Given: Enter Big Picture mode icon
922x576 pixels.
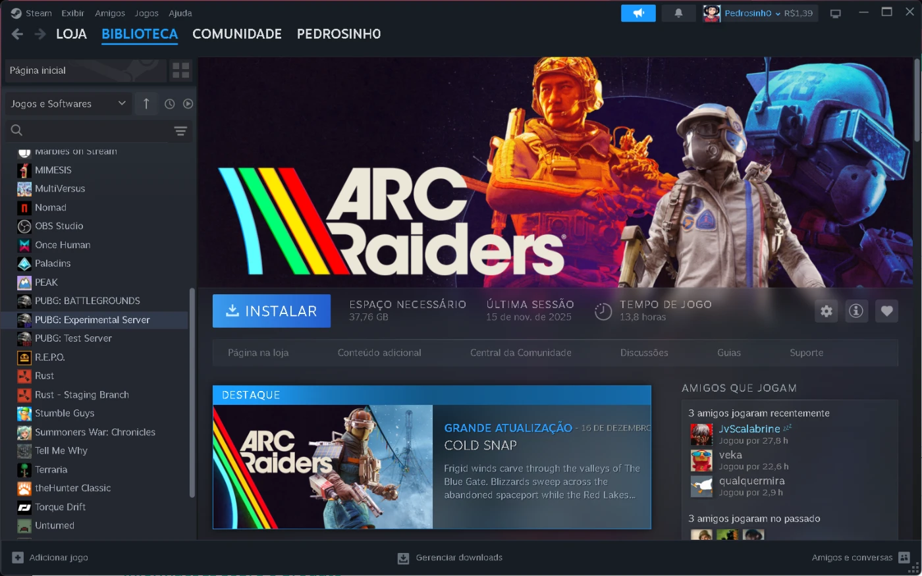Looking at the screenshot, I should coord(836,13).
